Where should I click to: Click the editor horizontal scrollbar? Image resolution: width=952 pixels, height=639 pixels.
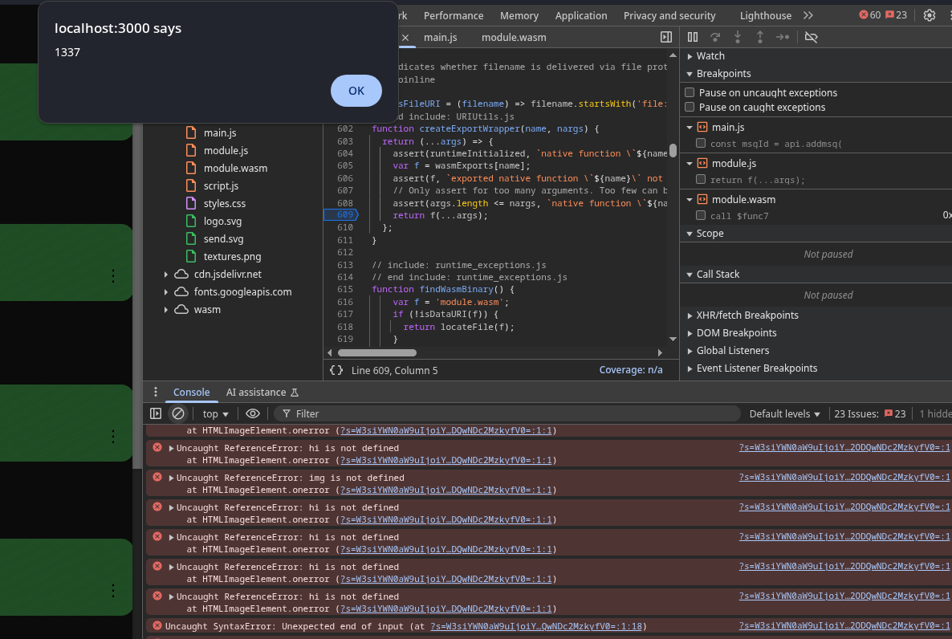pos(377,352)
